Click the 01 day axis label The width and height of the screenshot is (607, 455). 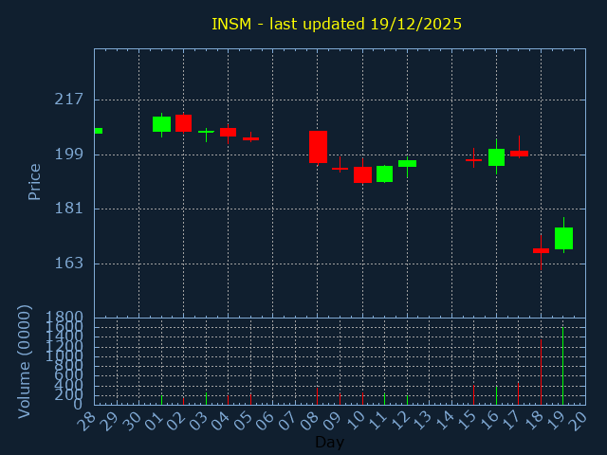pos(155,421)
